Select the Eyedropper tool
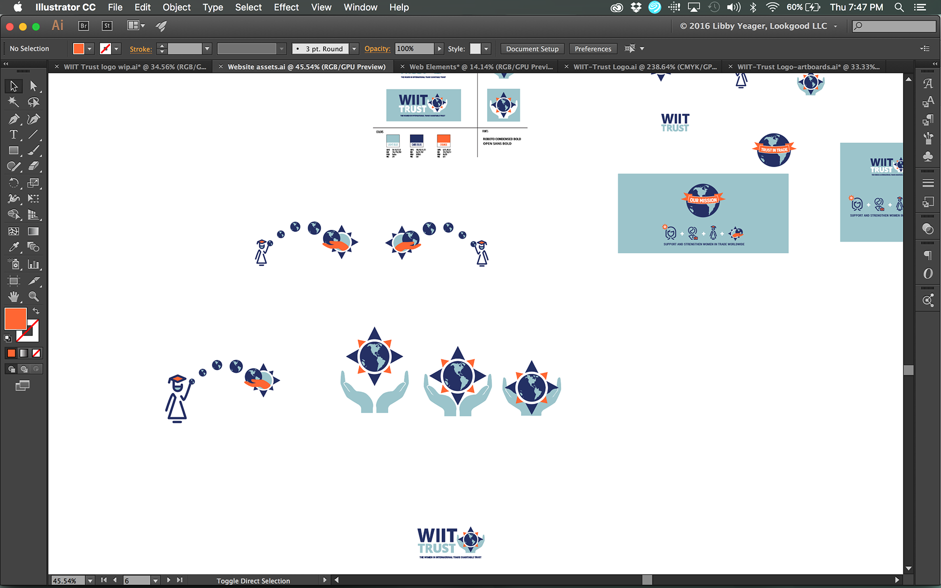Viewport: 941px width, 588px height. [x=13, y=247]
